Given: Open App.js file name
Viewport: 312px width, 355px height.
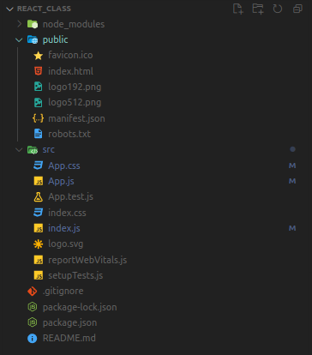Looking at the screenshot, I should (61, 181).
